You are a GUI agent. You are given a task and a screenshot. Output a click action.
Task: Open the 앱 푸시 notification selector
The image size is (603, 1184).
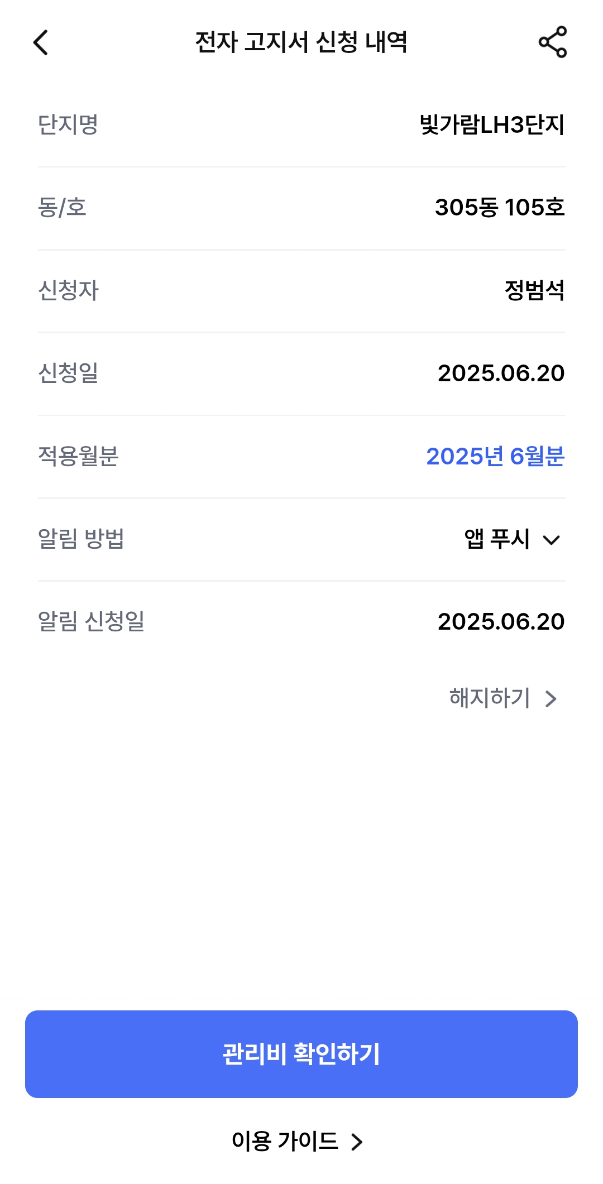point(497,539)
